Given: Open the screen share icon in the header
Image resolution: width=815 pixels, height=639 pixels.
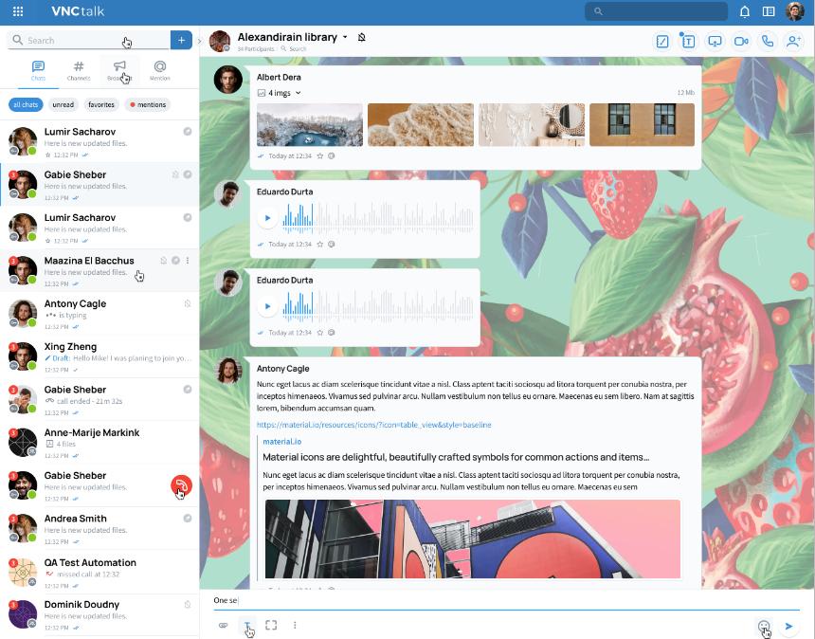Looking at the screenshot, I should (715, 41).
